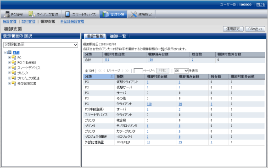Sort by the 分類 column header
The height and width of the screenshot is (168, 268).
click(99, 76)
